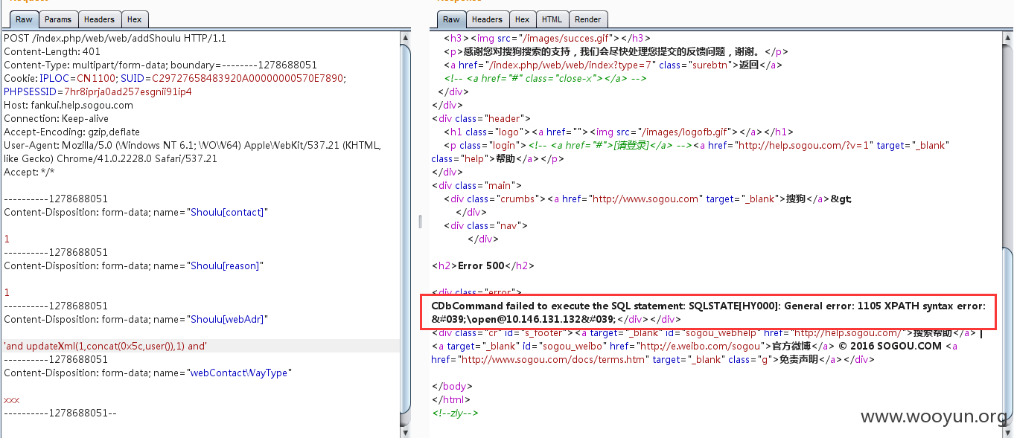Open the request Headers tab

[x=99, y=19]
